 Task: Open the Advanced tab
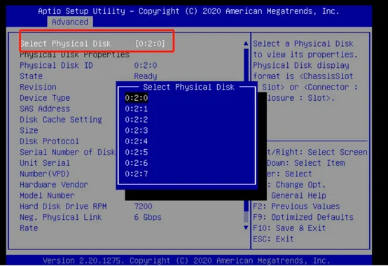coord(70,22)
